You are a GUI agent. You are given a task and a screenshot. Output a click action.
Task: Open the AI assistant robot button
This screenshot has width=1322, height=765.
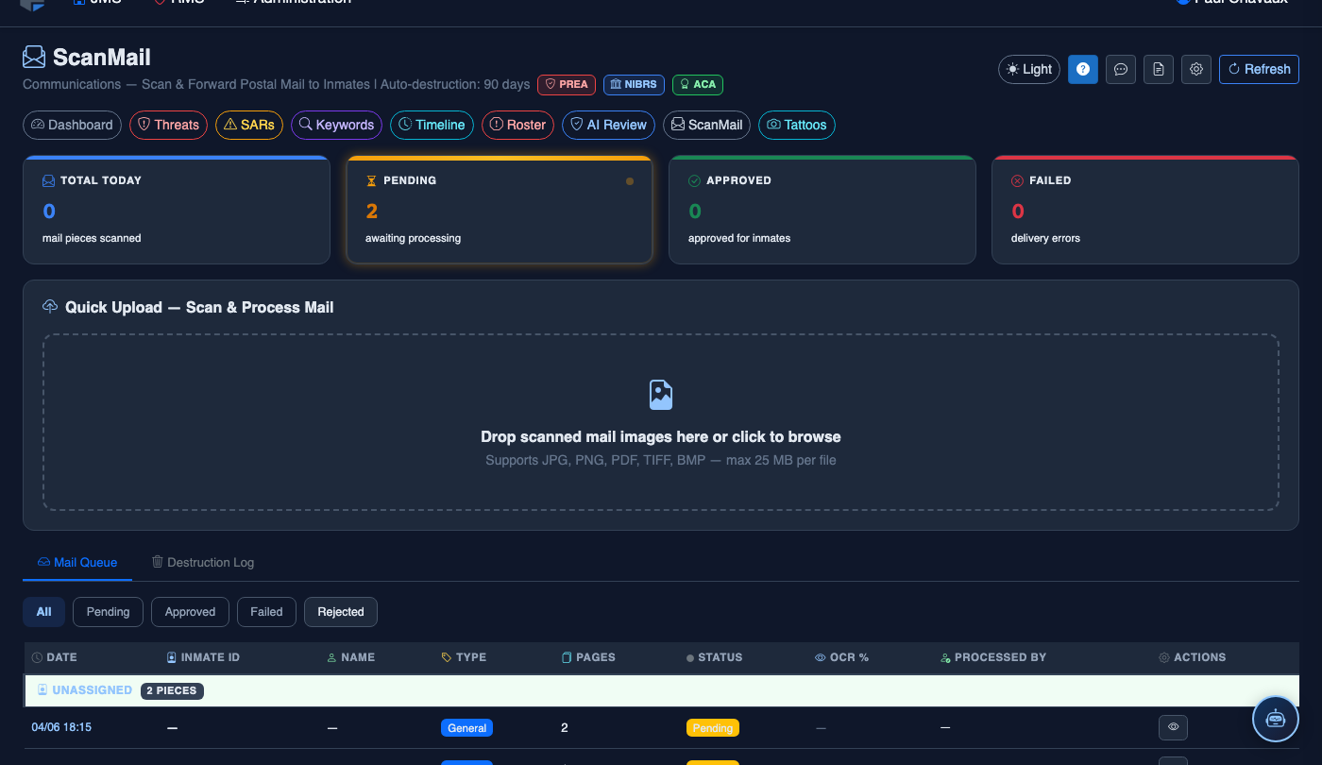pyautogui.click(x=1276, y=719)
